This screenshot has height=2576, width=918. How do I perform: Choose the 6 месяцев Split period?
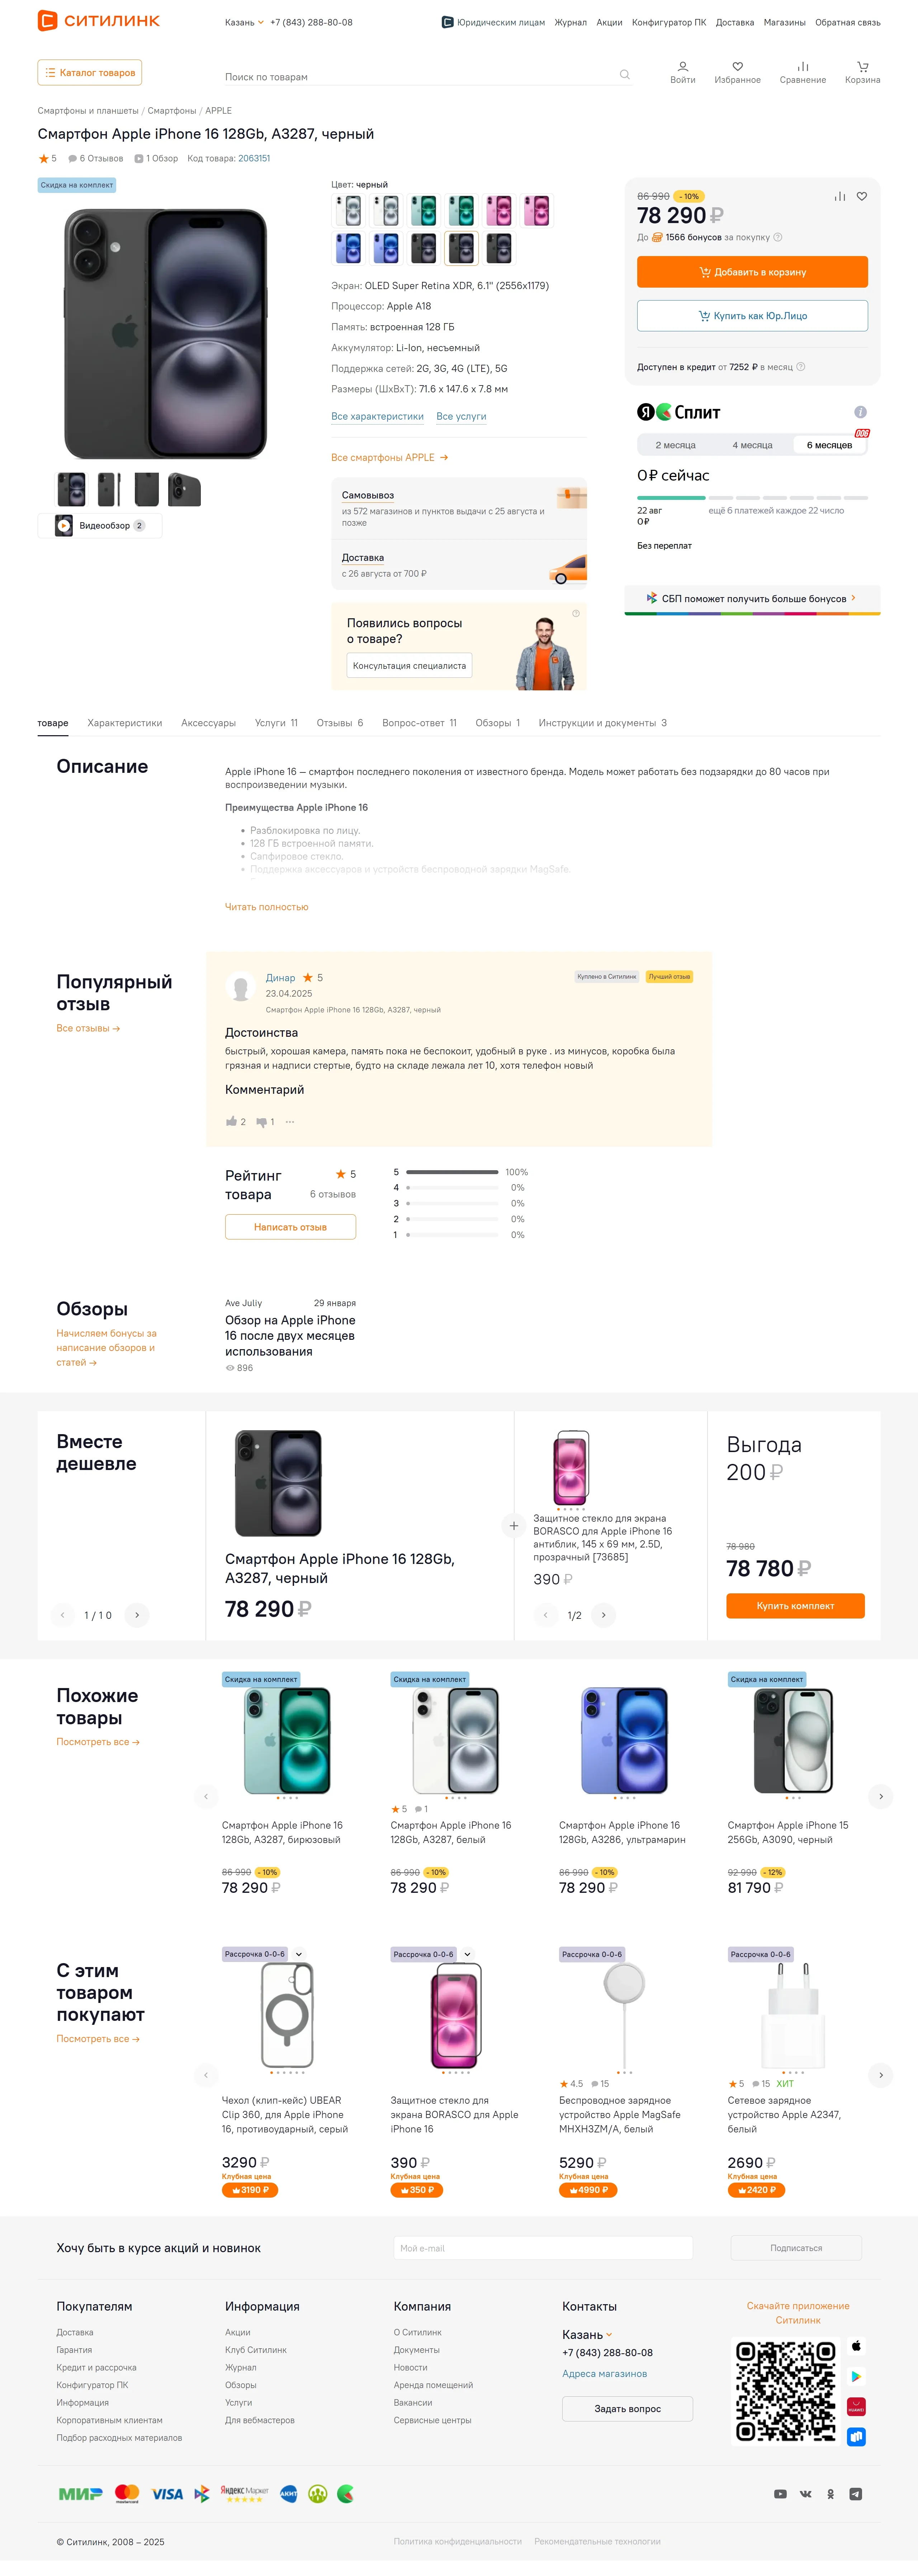point(829,445)
